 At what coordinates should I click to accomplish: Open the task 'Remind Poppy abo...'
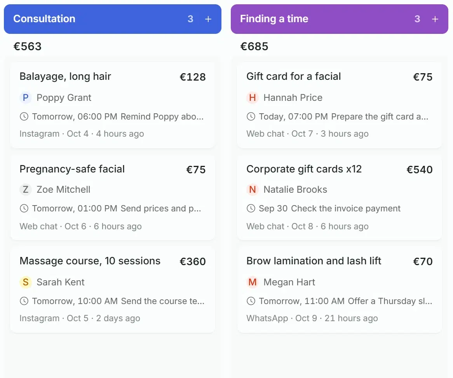pyautogui.click(x=162, y=117)
